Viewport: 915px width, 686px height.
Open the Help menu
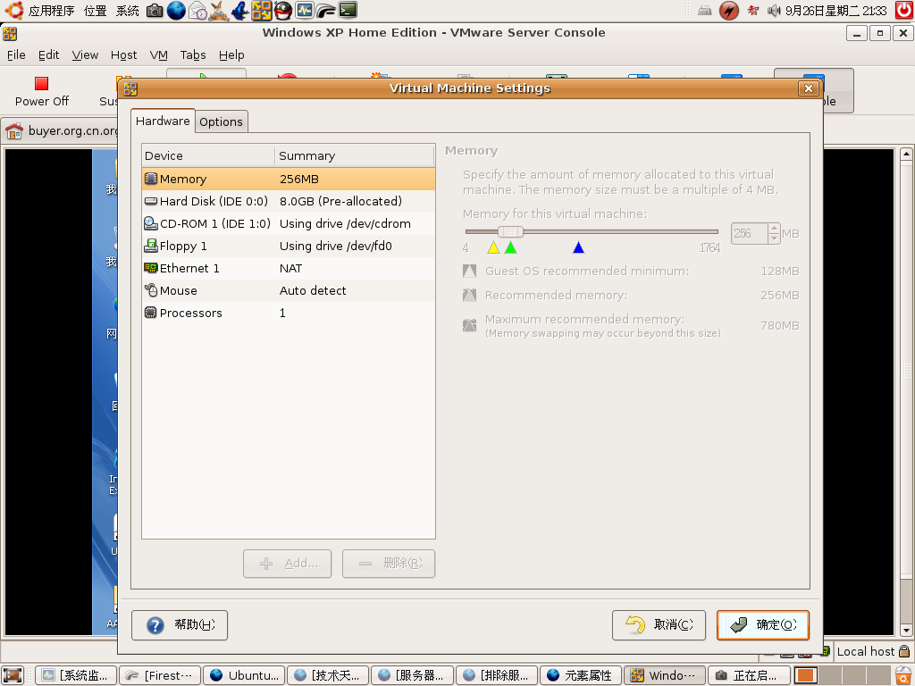[231, 54]
